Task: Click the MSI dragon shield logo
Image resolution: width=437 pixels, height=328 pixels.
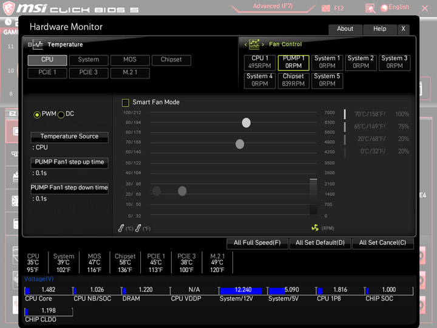Action: click(8, 8)
